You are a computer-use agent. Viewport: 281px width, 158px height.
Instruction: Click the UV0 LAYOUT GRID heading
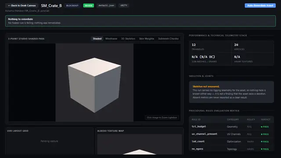point(18,131)
